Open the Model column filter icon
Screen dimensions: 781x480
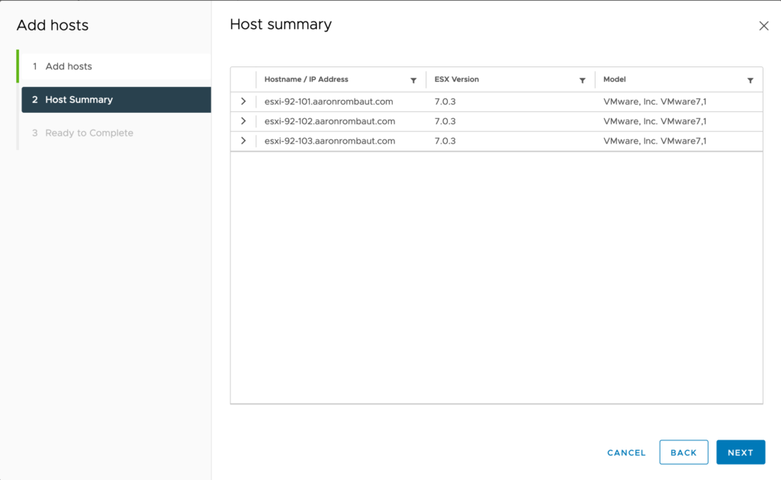point(750,80)
